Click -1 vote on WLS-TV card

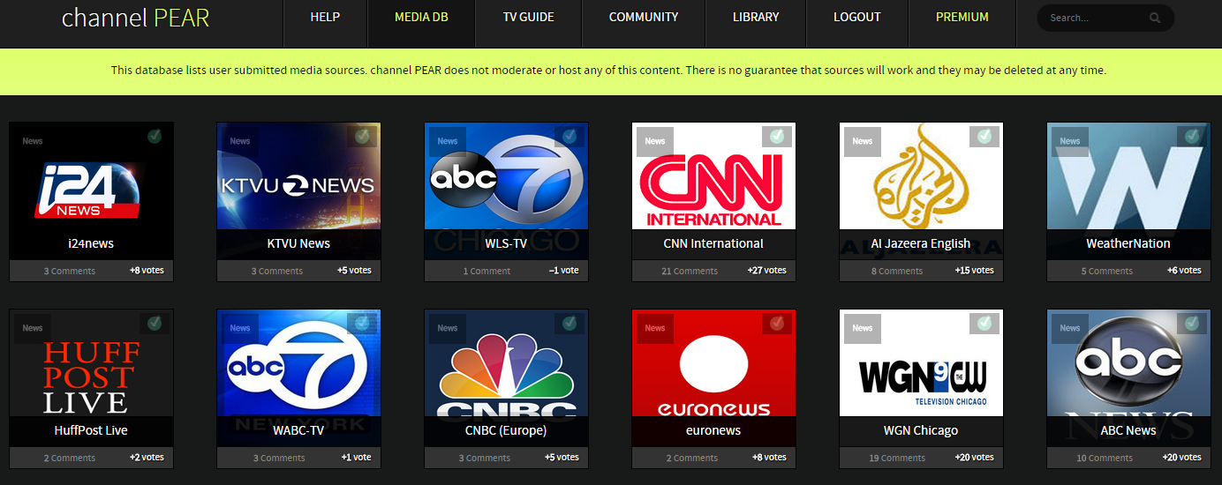point(563,271)
